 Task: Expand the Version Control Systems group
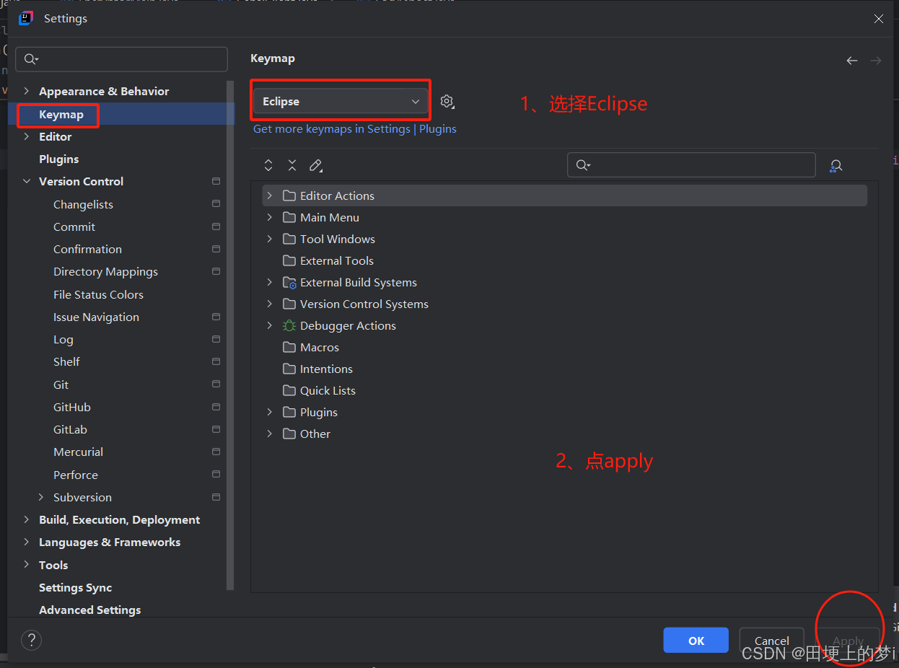coord(270,304)
